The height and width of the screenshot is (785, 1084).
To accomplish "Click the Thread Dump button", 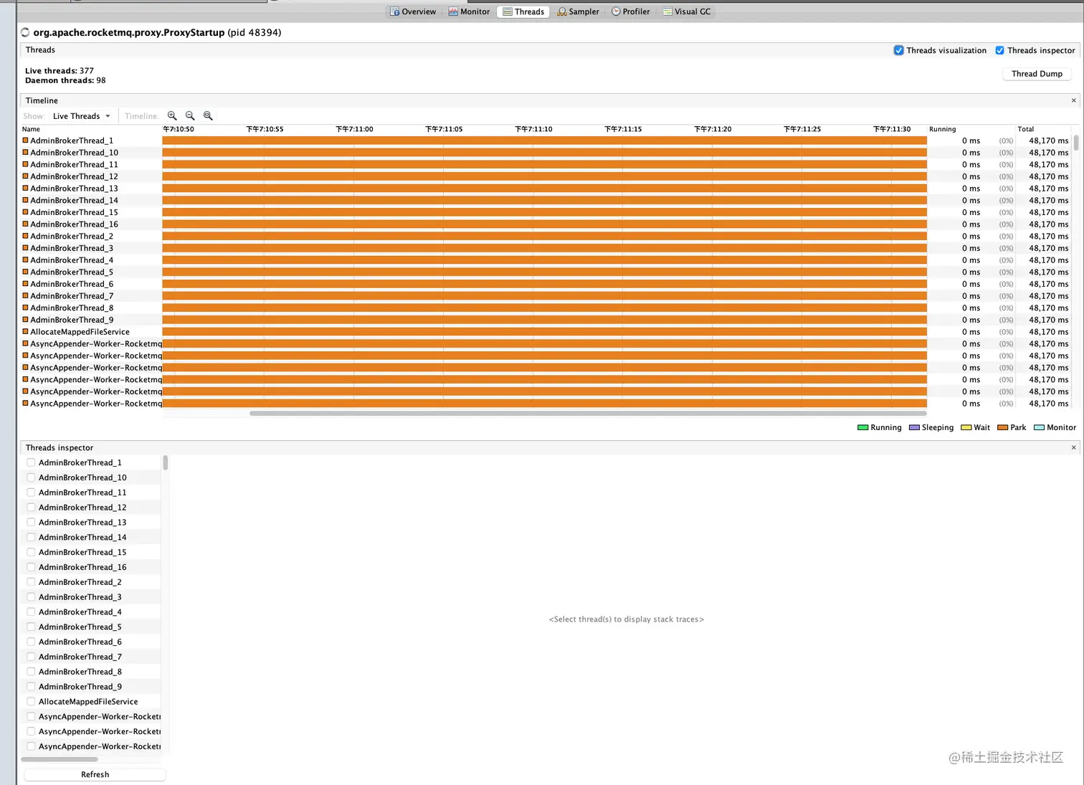I will pos(1037,74).
